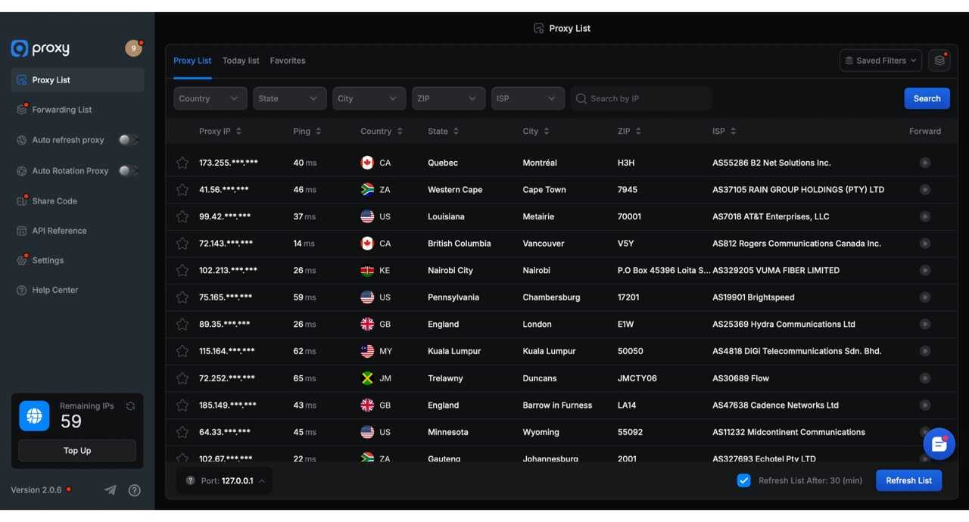Favorite the proxy from Quebec with the star
The height and width of the screenshot is (522, 969).
pos(182,162)
